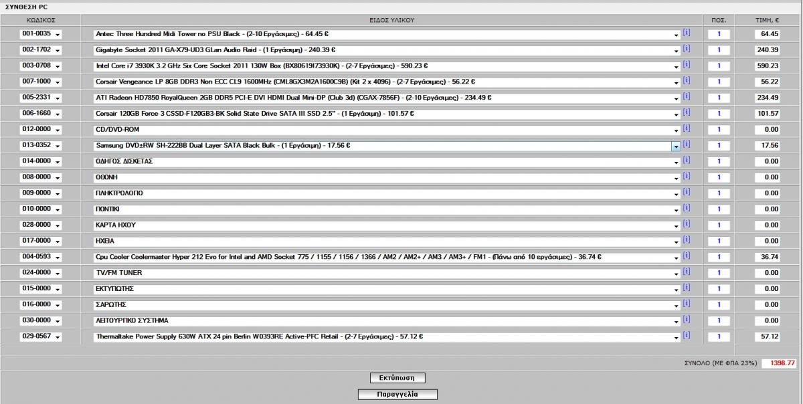
Task: Click the 1398.77 total field
Action: coord(779,363)
